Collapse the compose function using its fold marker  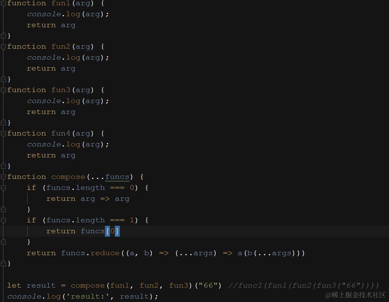click(x=3, y=177)
